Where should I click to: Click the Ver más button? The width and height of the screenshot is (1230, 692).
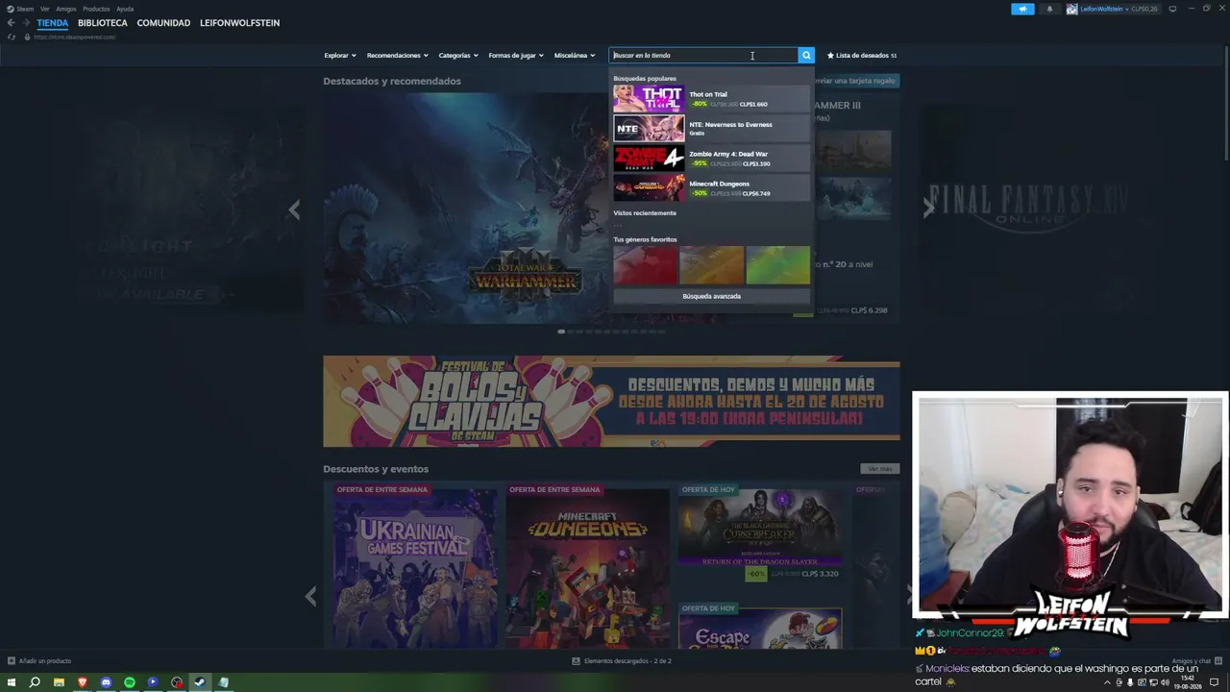(880, 469)
